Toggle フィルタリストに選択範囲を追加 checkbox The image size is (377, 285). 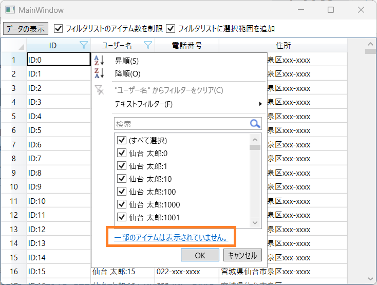tap(171, 29)
